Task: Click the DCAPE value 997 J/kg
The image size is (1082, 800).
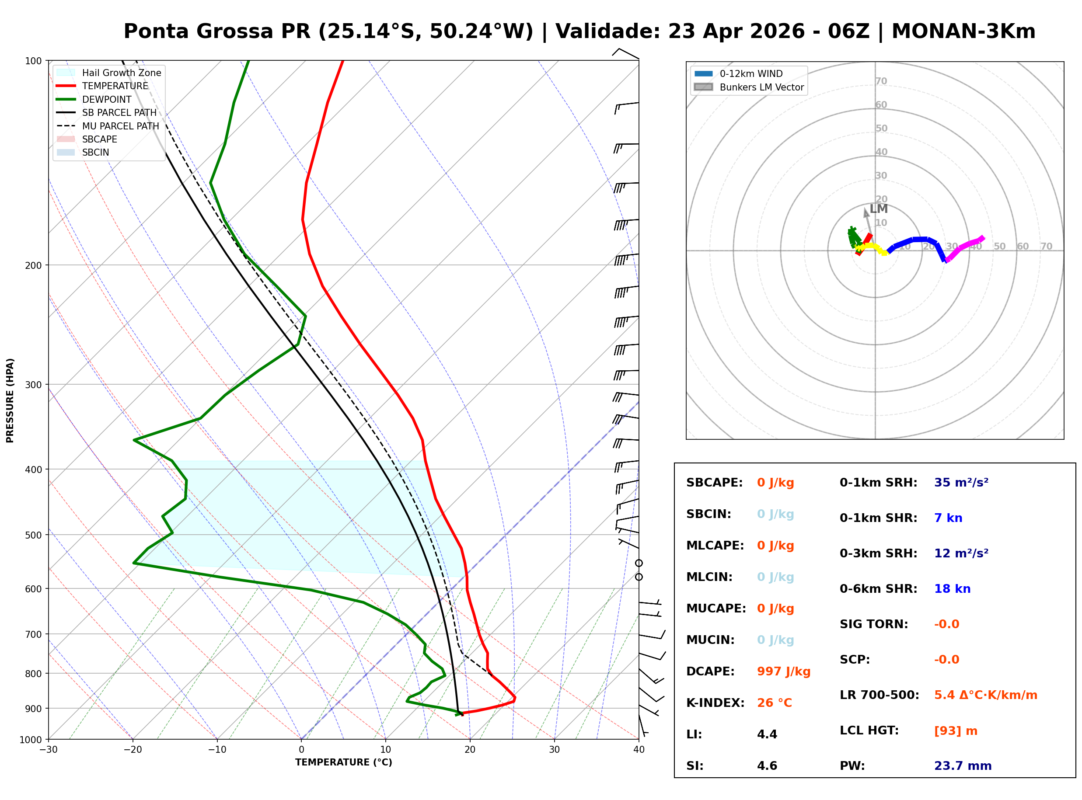Action: pyautogui.click(x=783, y=671)
